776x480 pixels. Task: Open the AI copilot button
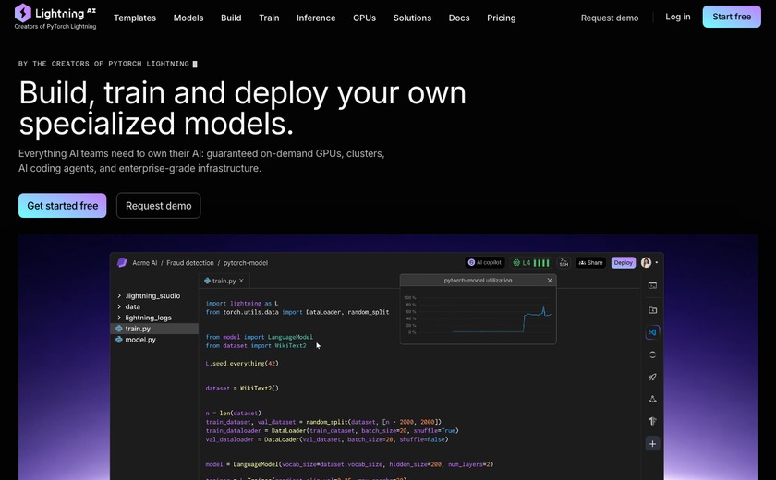tap(484, 262)
